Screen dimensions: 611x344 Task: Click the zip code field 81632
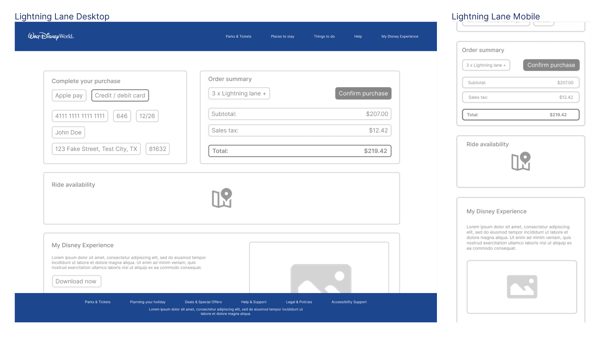tap(158, 149)
